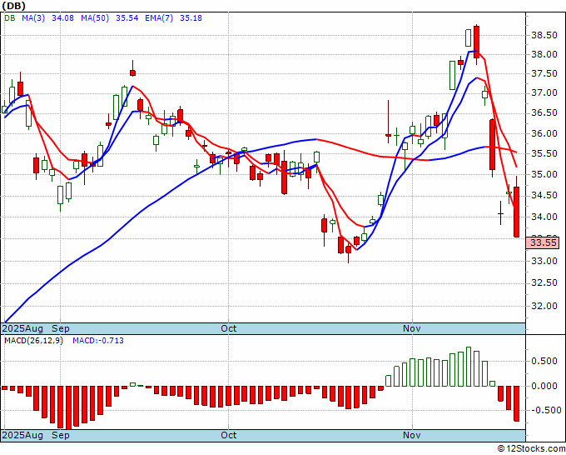Click the MA(50) legend label
This screenshot has height=455, width=566.
[95, 18]
